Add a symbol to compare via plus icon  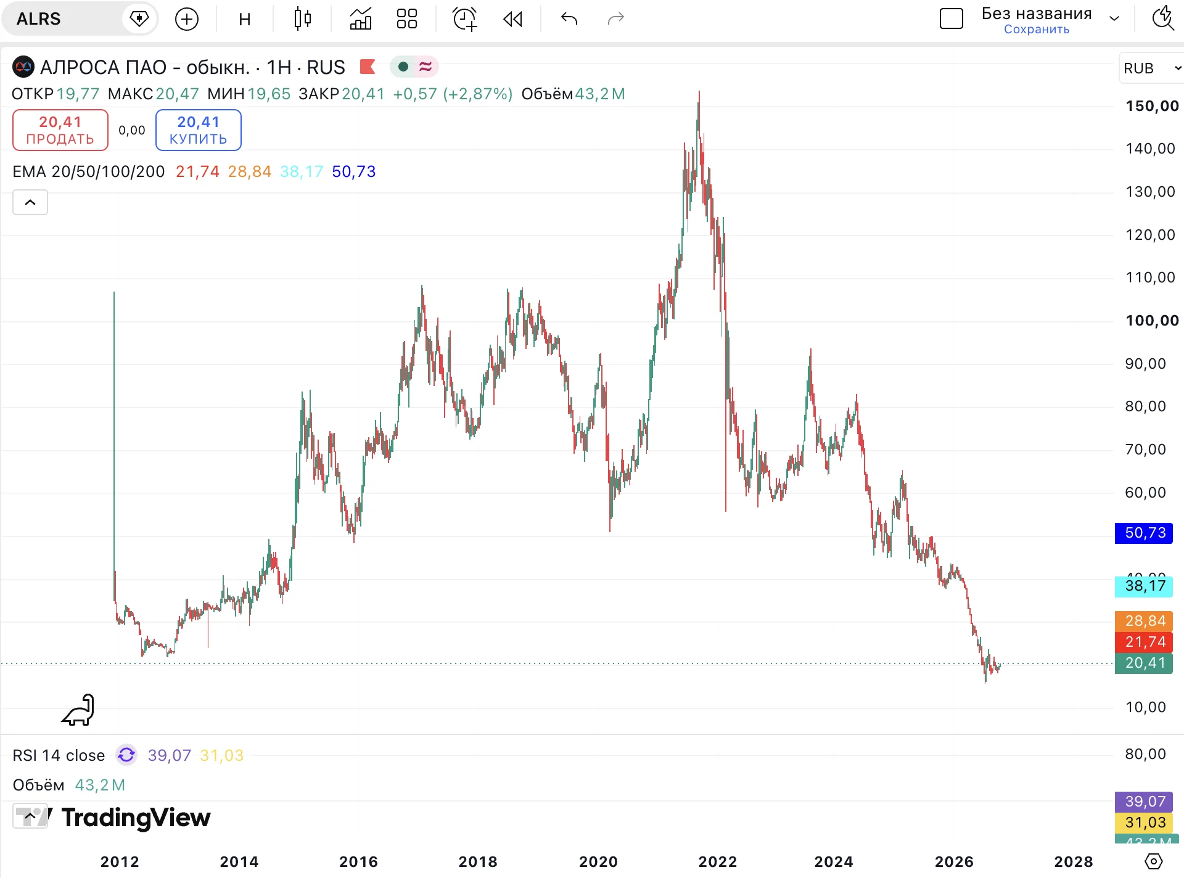click(x=187, y=19)
